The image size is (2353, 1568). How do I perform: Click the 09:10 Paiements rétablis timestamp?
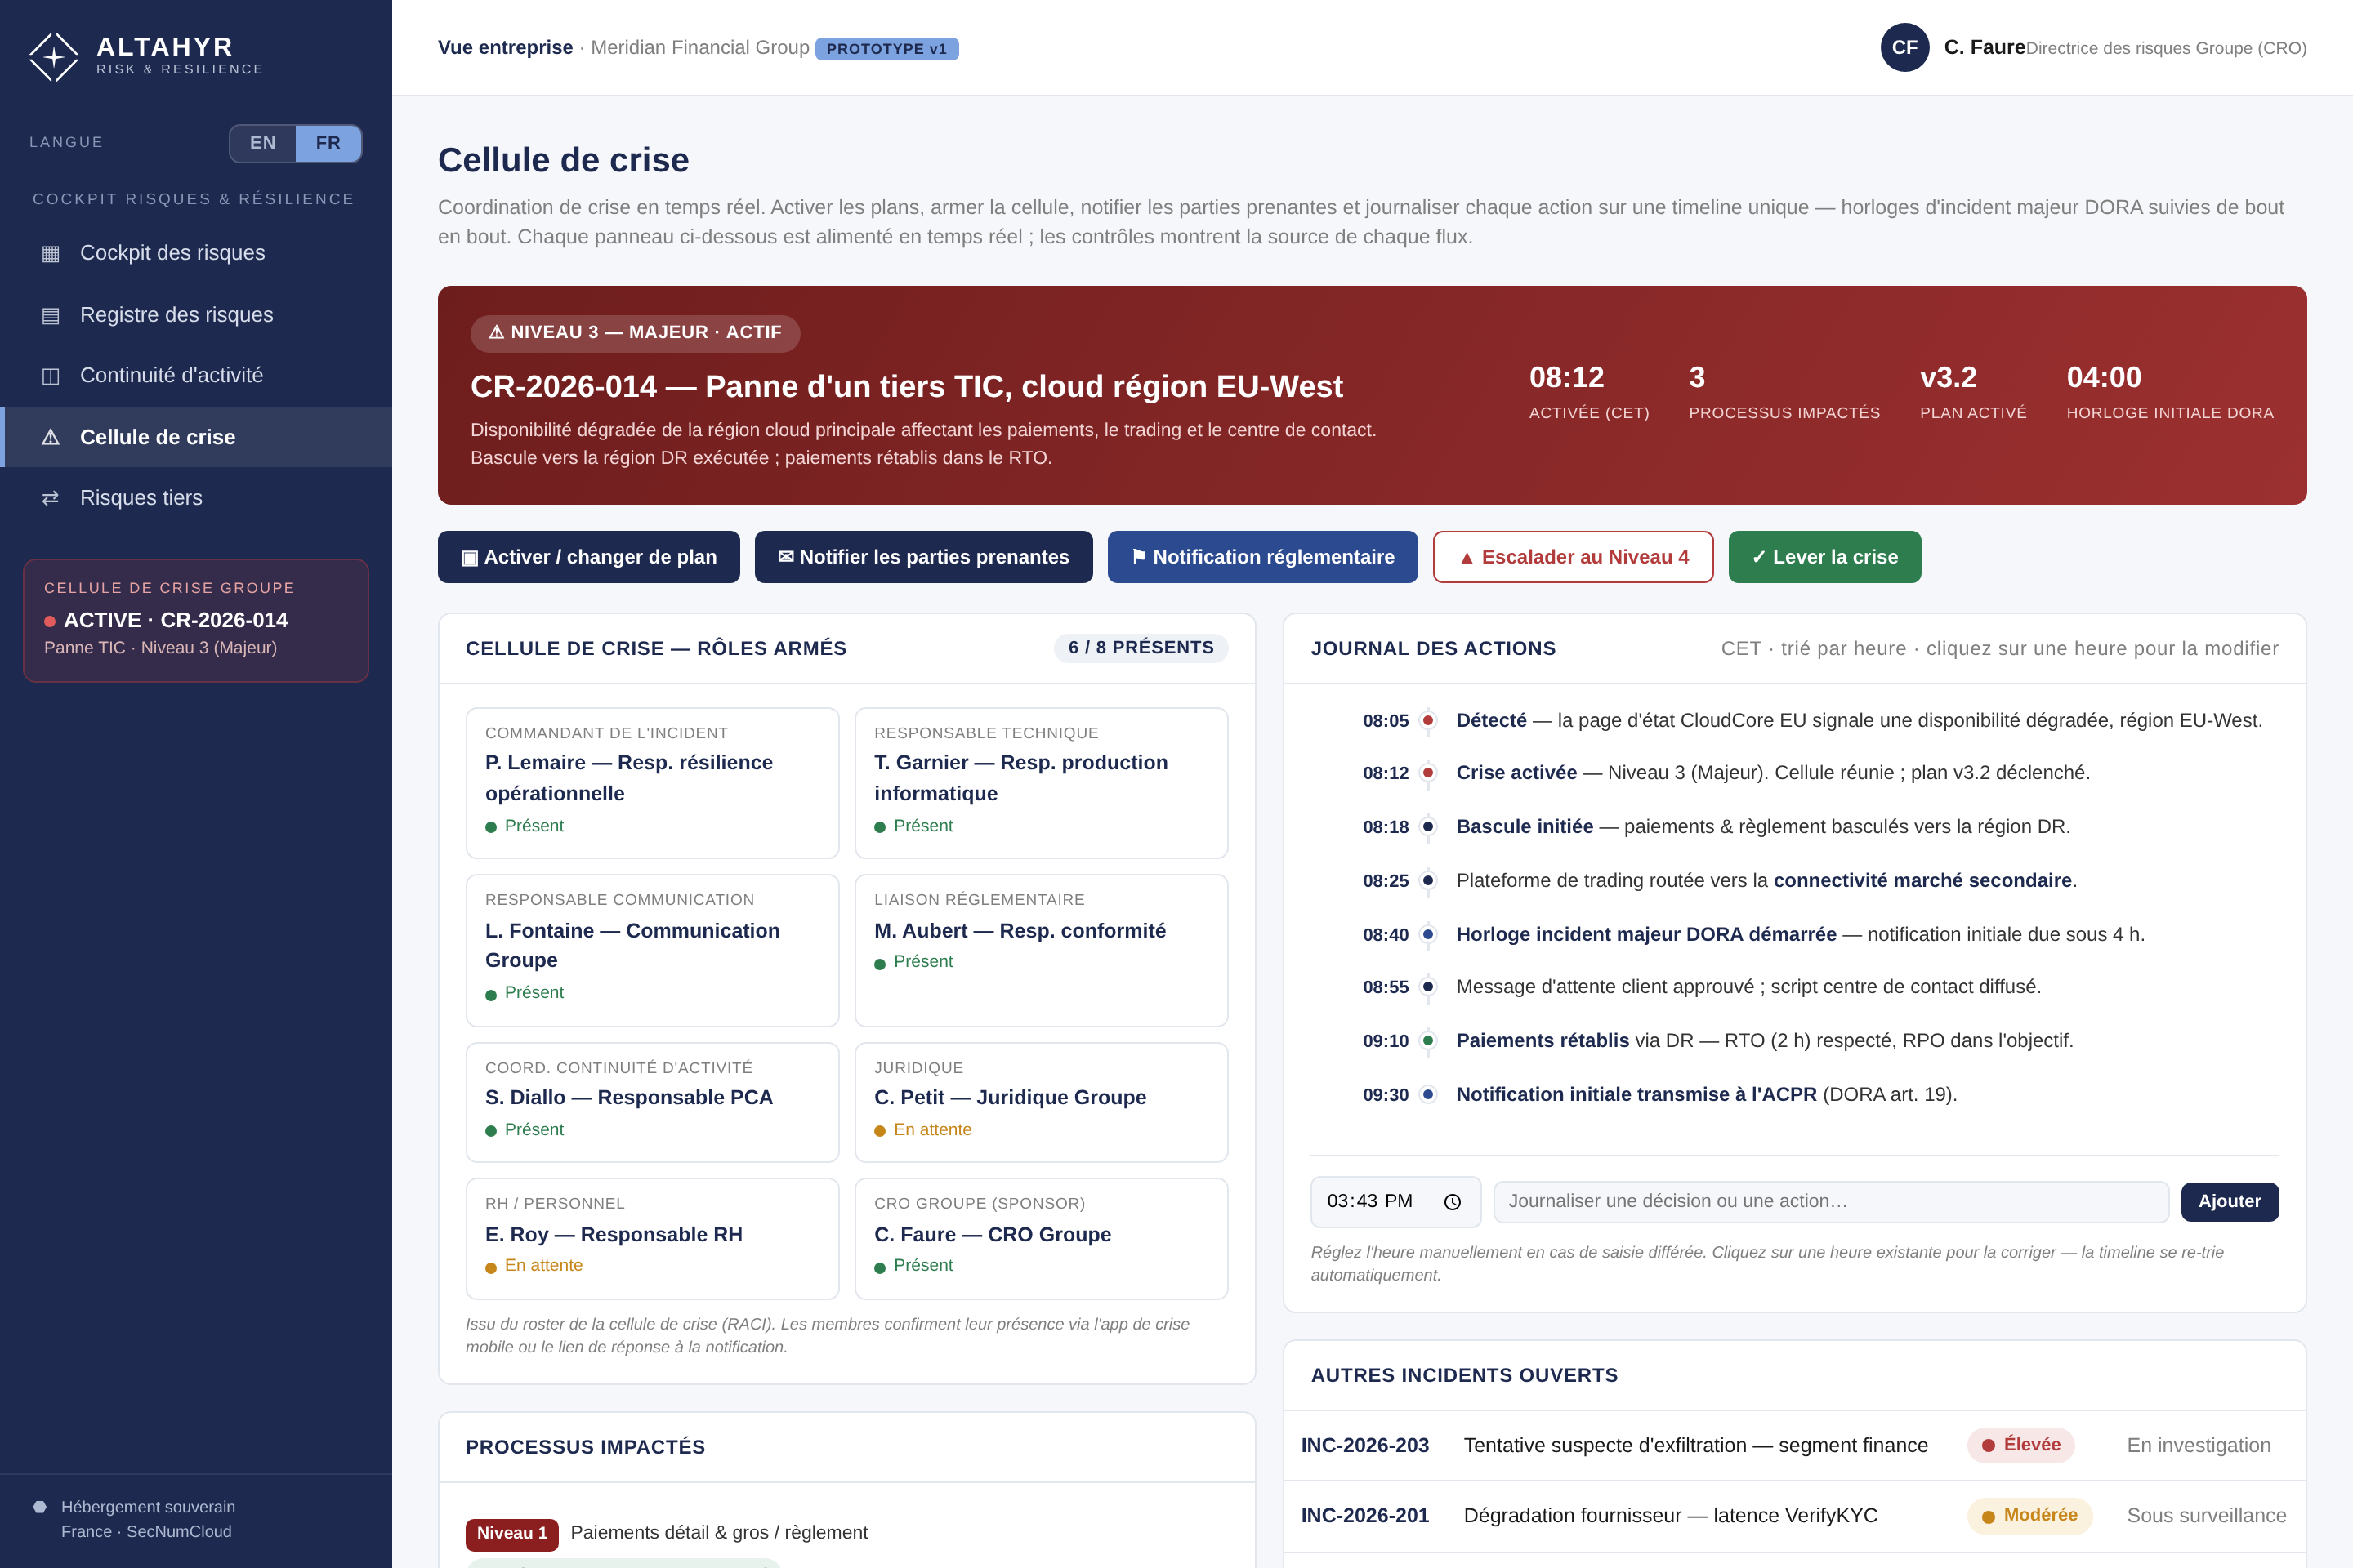pos(1385,1041)
